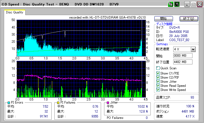
Task: Click the copy to clipboard icon
Action: tap(171, 4)
